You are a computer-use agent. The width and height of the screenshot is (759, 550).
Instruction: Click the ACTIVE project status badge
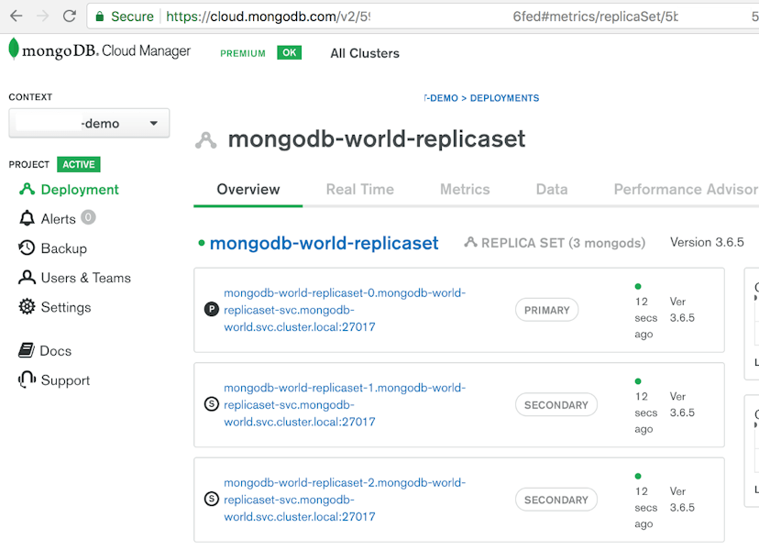(79, 165)
